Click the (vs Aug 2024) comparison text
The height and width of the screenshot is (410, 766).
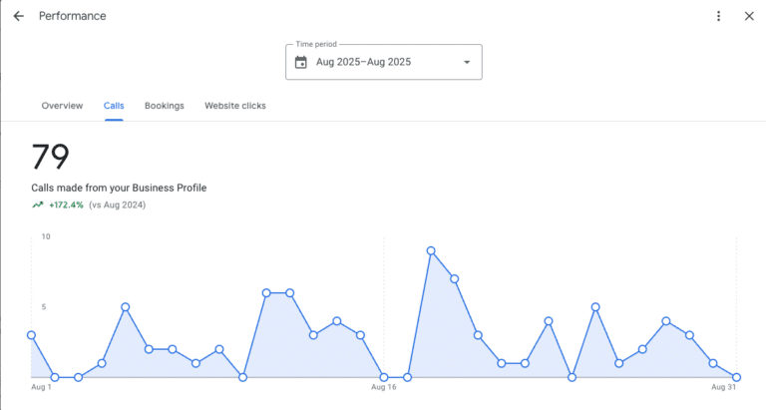pos(118,205)
